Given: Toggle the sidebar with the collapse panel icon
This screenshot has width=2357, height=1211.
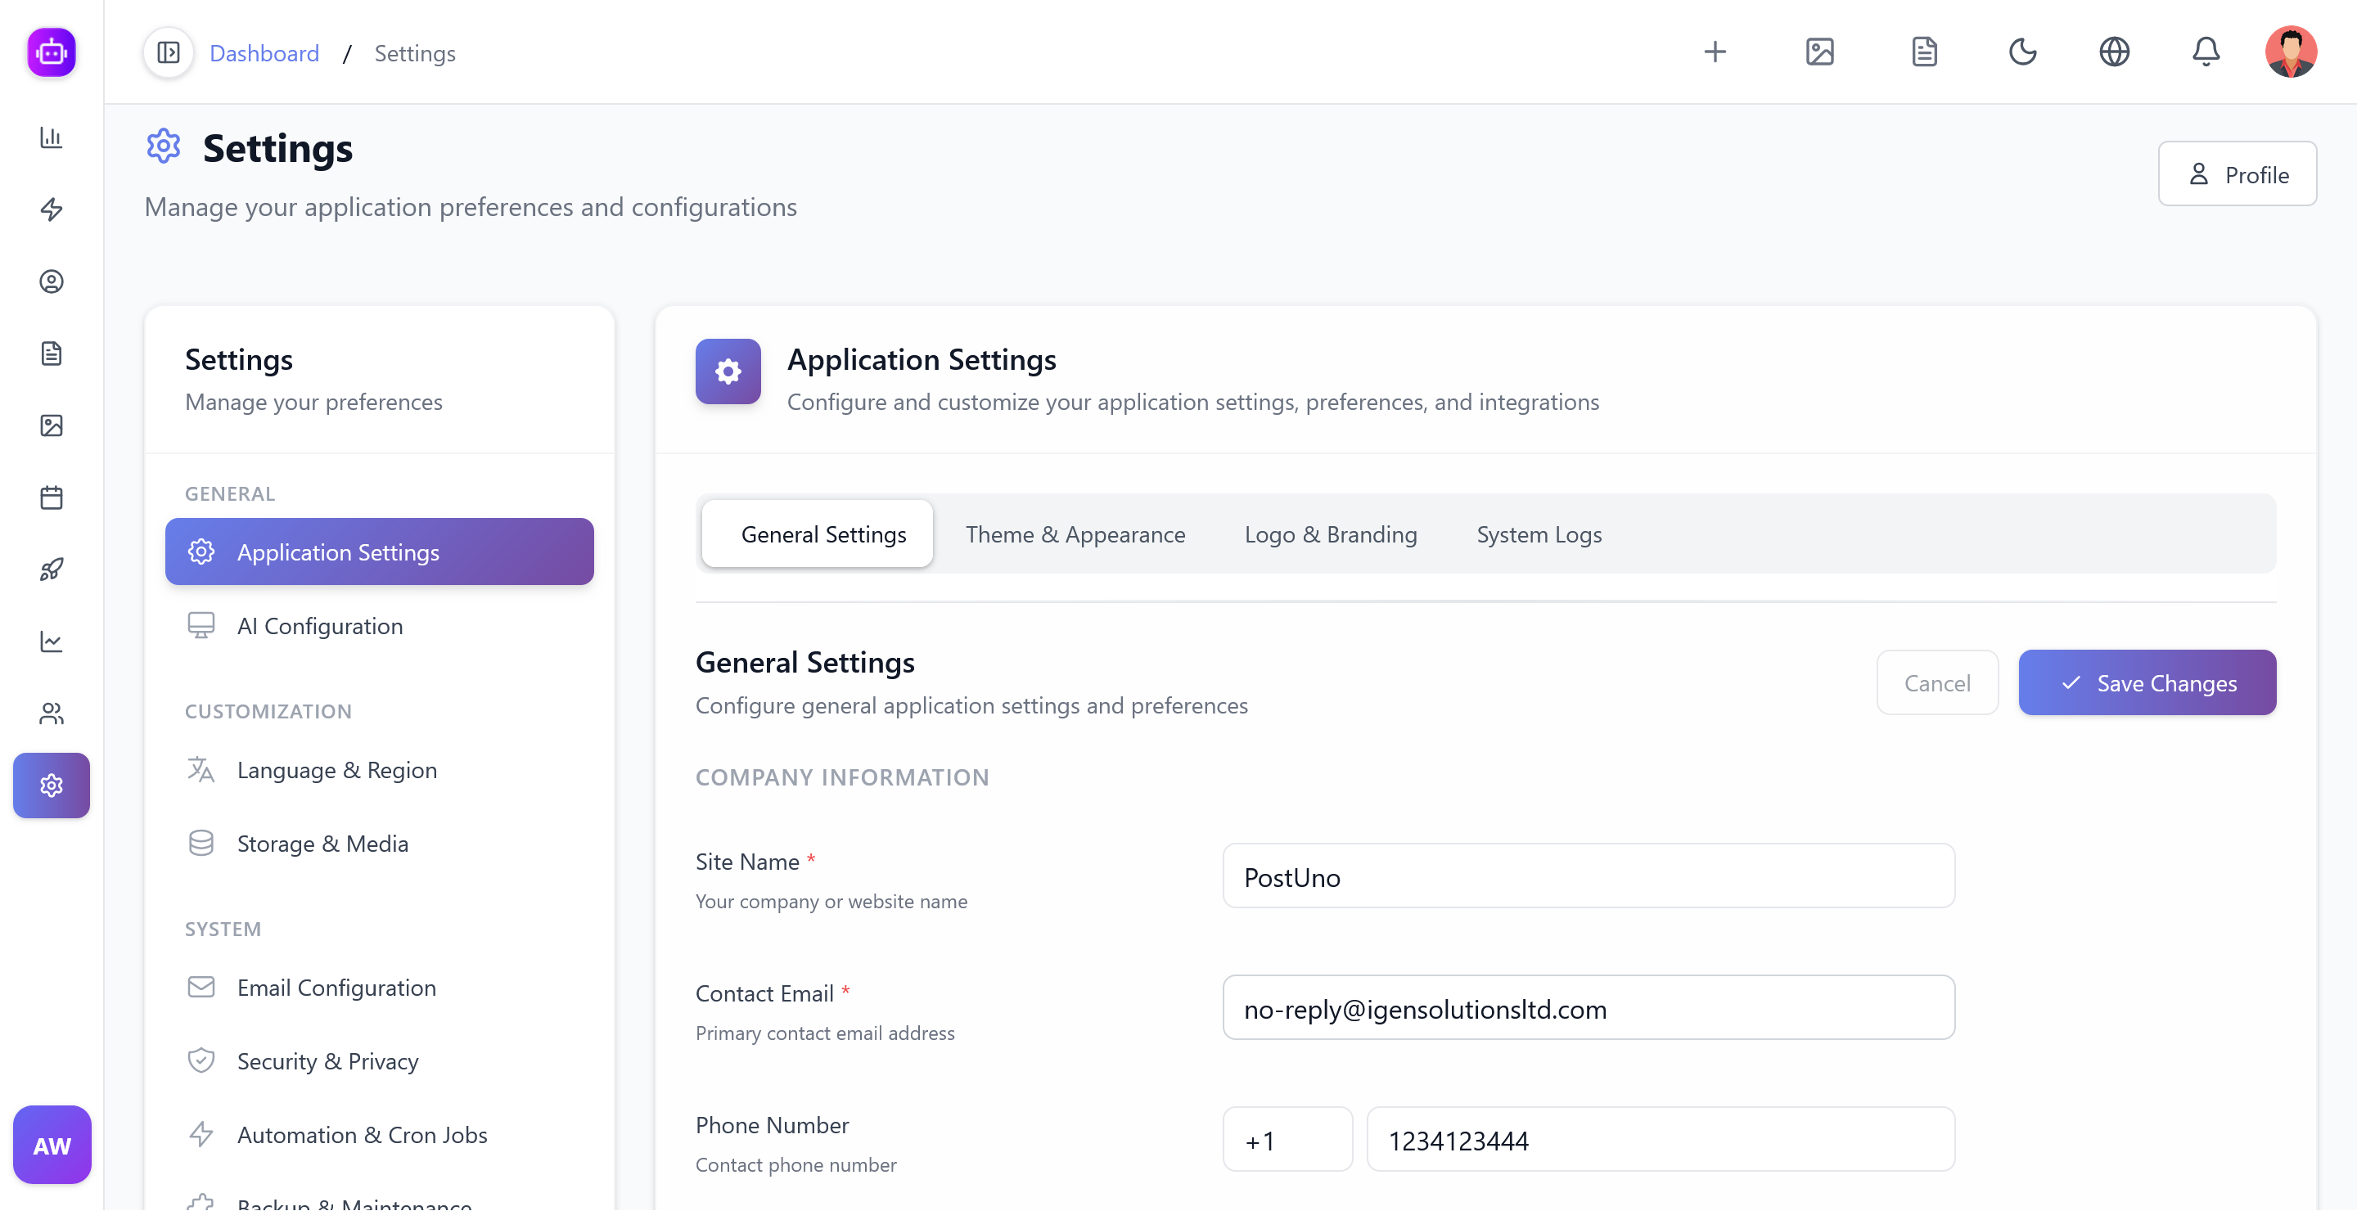Looking at the screenshot, I should coord(169,52).
